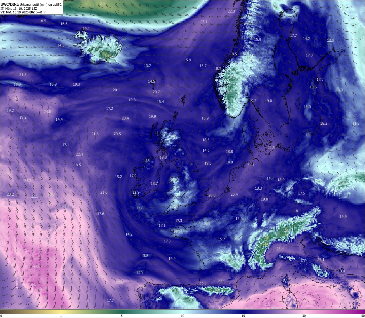Select the 22.4 value label
The image size is (365, 318).
point(79,155)
